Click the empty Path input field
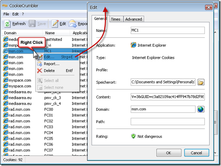221x166 pixels. [x=168, y=121]
